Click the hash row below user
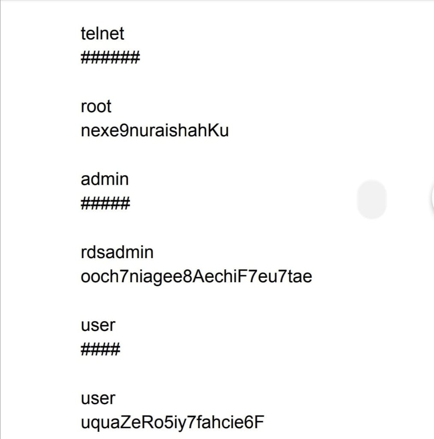434x439 pixels. [x=100, y=350]
